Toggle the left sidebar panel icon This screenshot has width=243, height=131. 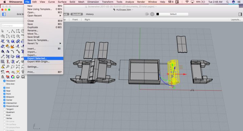(4, 14)
